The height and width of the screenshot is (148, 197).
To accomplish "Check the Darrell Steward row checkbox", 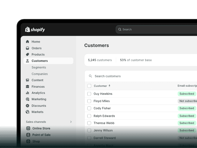I will tap(89, 138).
